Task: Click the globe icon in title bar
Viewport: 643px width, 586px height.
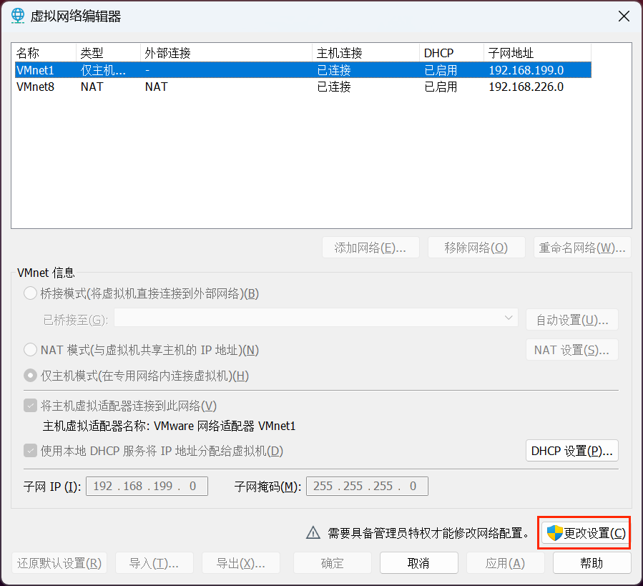Action: 19,16
